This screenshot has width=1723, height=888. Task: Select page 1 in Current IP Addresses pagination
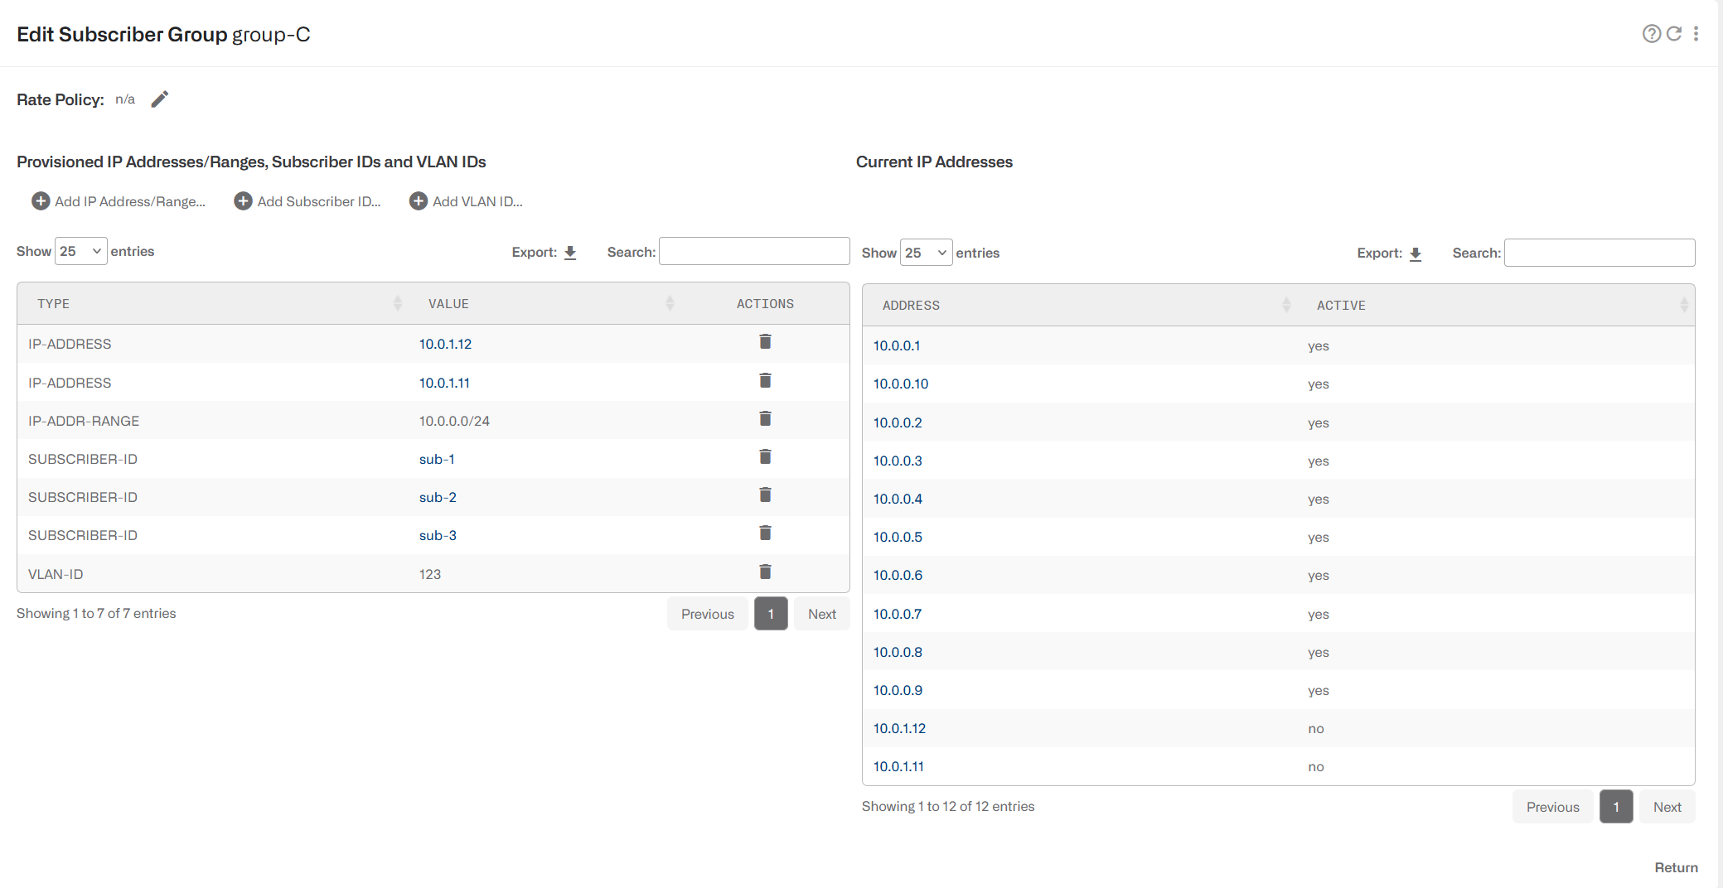[1616, 807]
